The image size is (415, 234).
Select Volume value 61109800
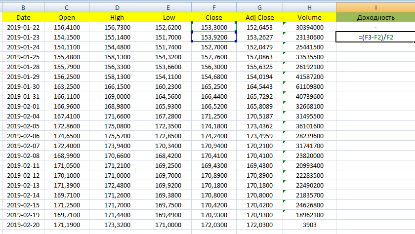point(309,86)
